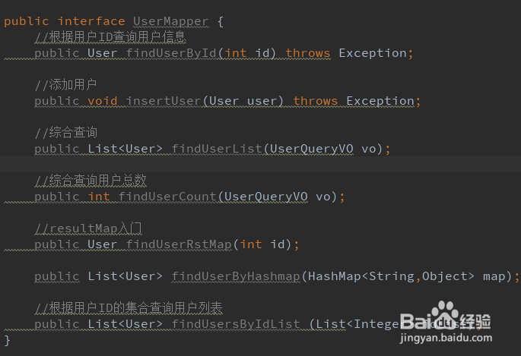The width and height of the screenshot is (521, 356).
Task: Click the HashMap parameter type
Action: click(334, 276)
